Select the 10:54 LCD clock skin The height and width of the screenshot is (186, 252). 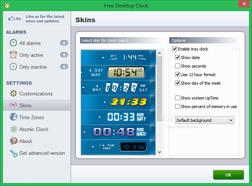tap(118, 72)
